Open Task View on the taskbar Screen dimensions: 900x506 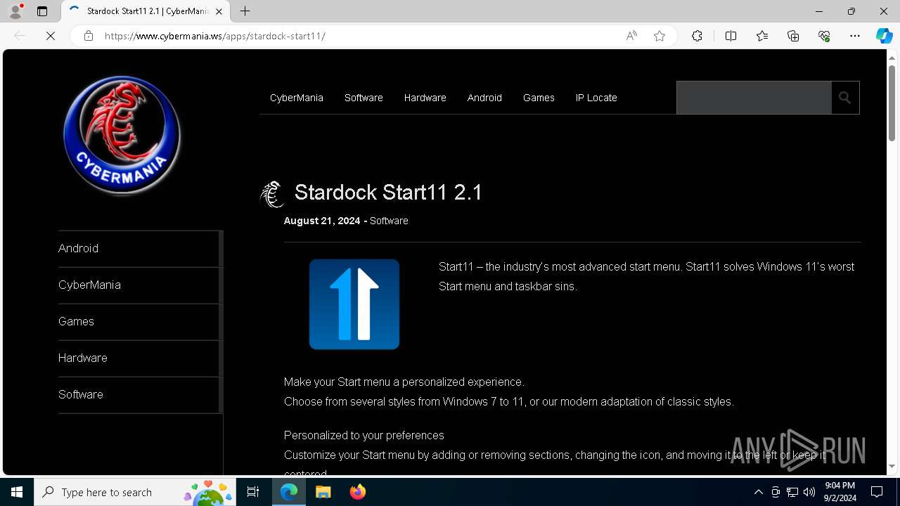[253, 492]
